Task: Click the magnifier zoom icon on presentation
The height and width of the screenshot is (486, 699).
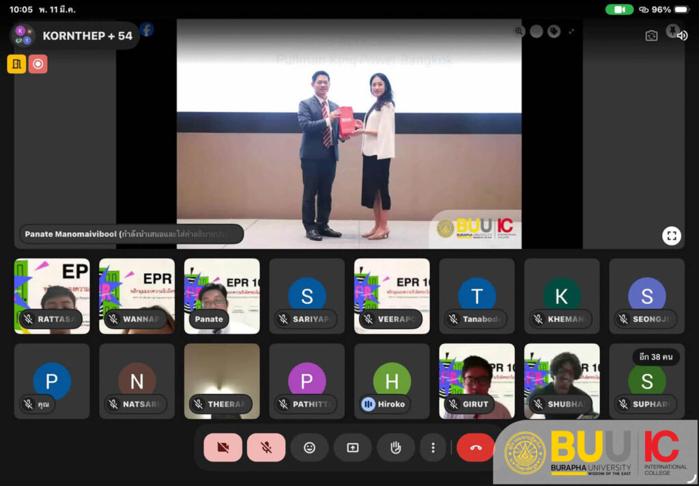Action: tap(519, 31)
